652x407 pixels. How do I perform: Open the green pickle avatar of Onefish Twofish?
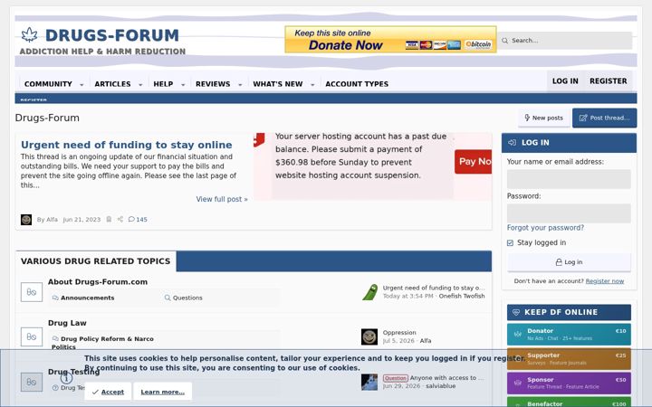click(x=369, y=292)
